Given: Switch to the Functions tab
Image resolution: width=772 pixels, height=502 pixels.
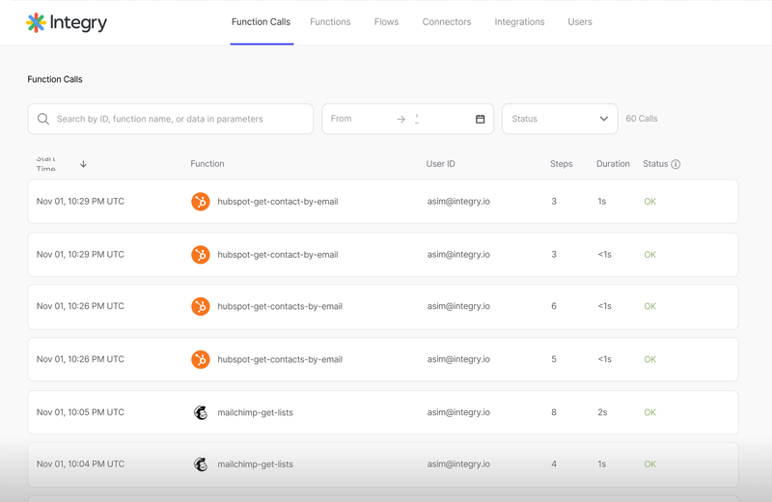Looking at the screenshot, I should [330, 22].
